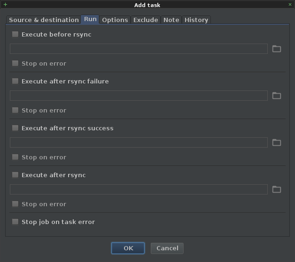Focus the rsync failure command field
This screenshot has width=295, height=262.
click(139, 96)
